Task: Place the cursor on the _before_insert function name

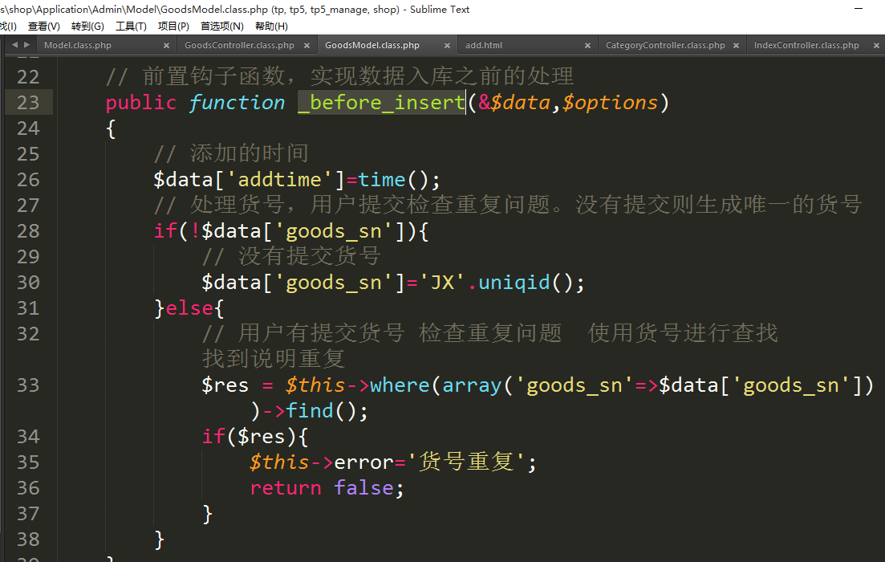Action: click(382, 103)
